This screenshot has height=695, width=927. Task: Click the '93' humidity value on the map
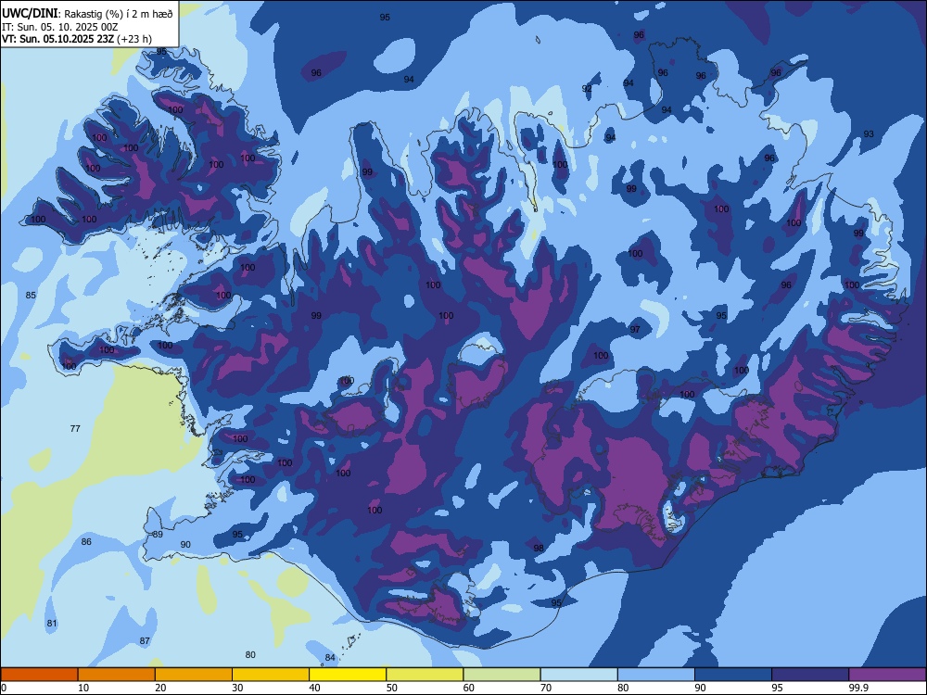(869, 134)
